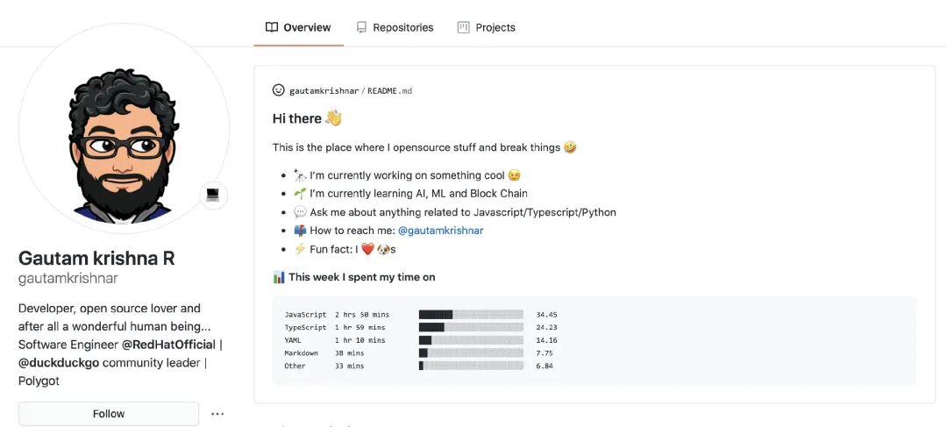Click the bar chart emoji icon

click(279, 277)
